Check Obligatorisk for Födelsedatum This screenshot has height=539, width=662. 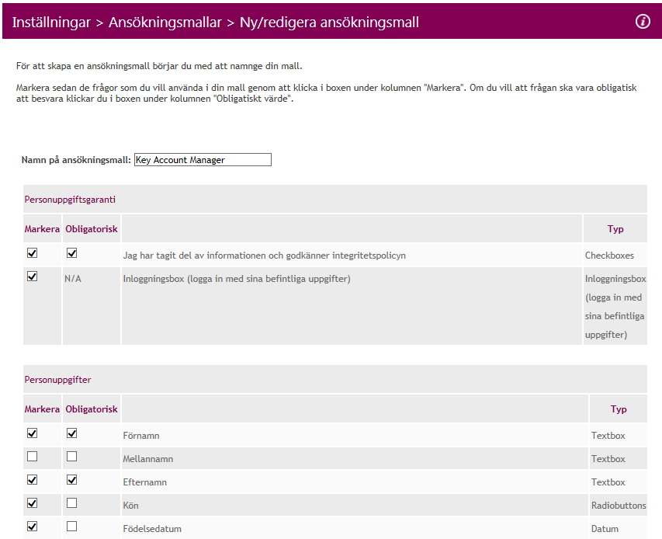(71, 527)
